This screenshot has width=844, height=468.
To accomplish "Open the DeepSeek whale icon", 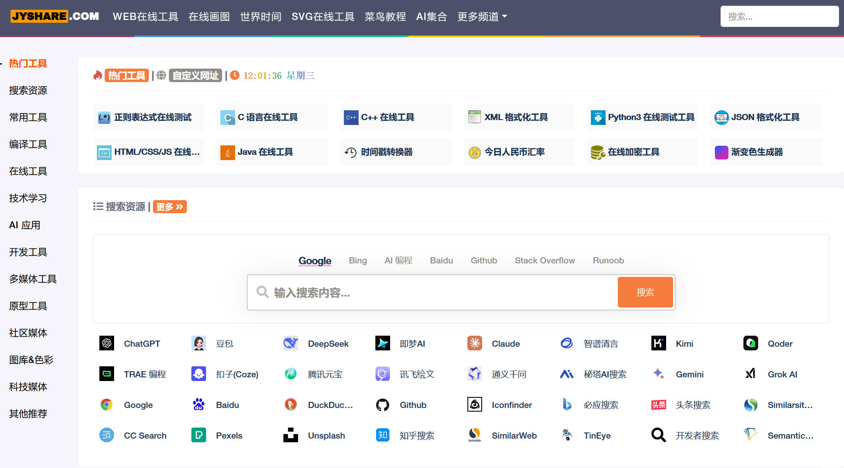I will pos(291,343).
